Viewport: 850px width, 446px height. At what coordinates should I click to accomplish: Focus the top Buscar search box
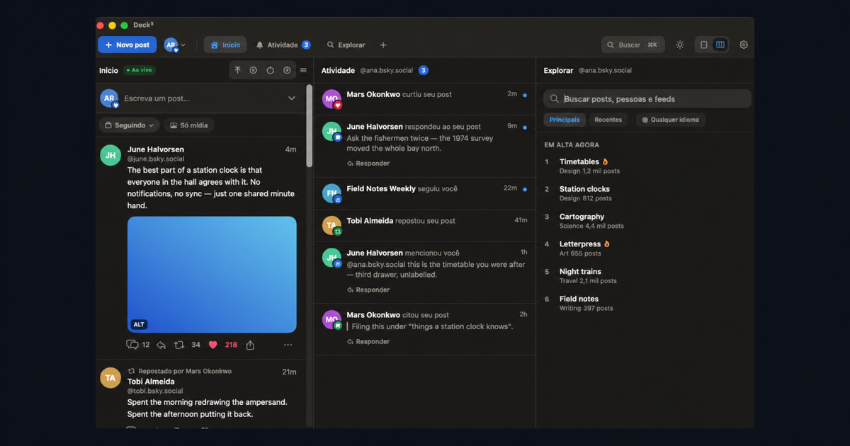pos(633,45)
